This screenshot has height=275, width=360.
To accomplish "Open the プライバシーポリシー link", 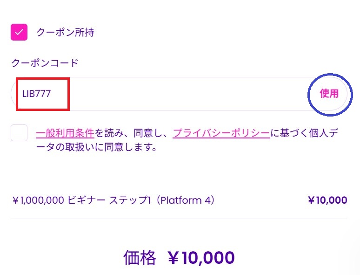I will (221, 133).
